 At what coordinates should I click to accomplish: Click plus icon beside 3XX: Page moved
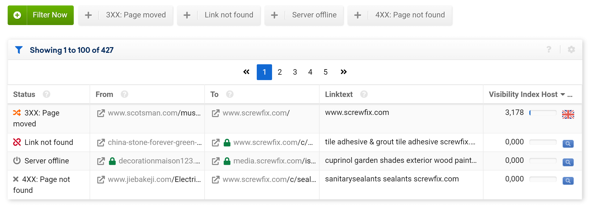[x=88, y=15]
